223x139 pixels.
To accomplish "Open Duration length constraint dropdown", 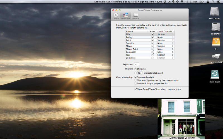I will point(165,43).
